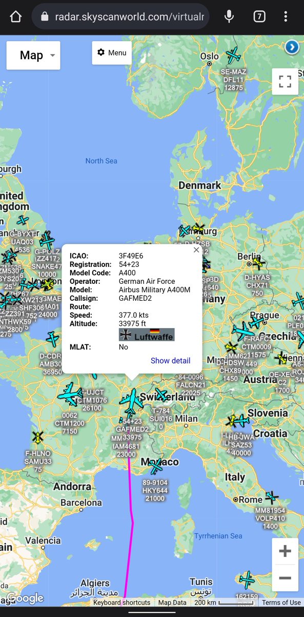
Task: Select the yellow SAMU33 helicopter icon
Action: pos(38,438)
